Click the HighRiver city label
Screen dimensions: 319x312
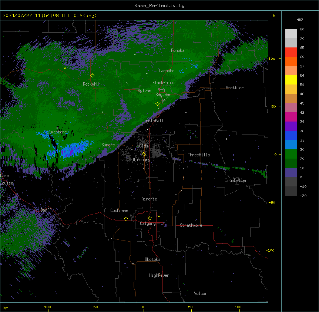pyautogui.click(x=159, y=275)
